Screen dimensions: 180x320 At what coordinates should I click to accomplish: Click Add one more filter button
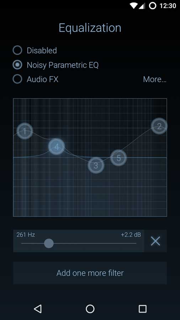[90, 273]
